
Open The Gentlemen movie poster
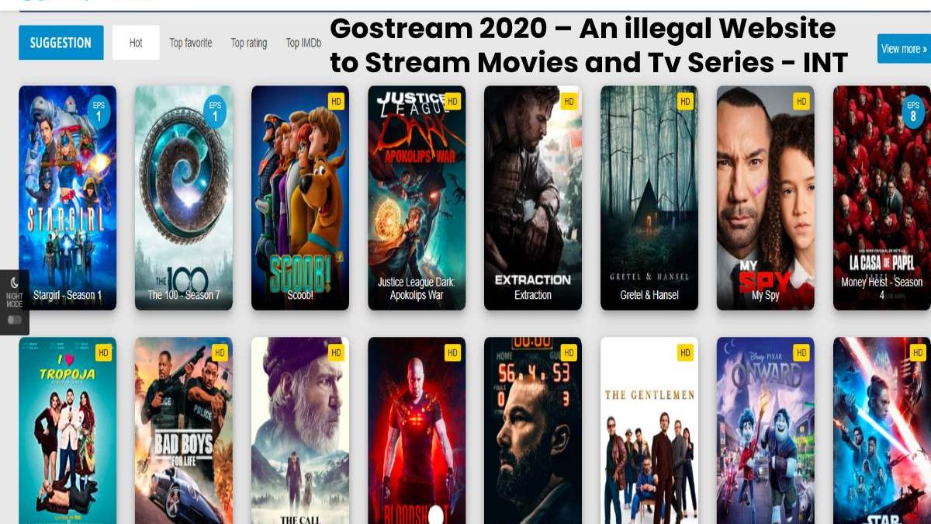pyautogui.click(x=649, y=430)
